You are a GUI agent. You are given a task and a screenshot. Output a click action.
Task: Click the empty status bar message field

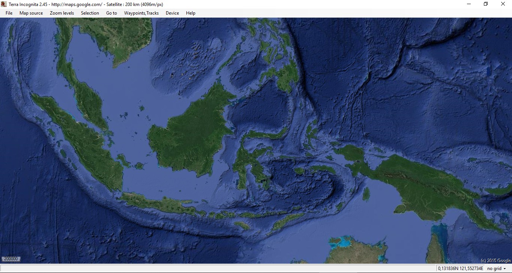point(218,269)
